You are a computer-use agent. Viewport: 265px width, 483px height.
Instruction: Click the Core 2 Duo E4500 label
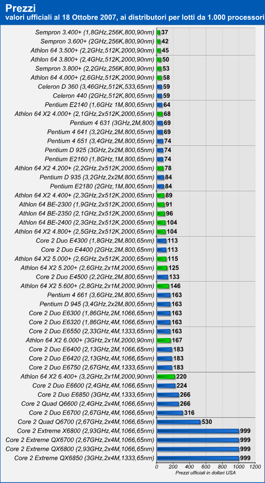95,277
